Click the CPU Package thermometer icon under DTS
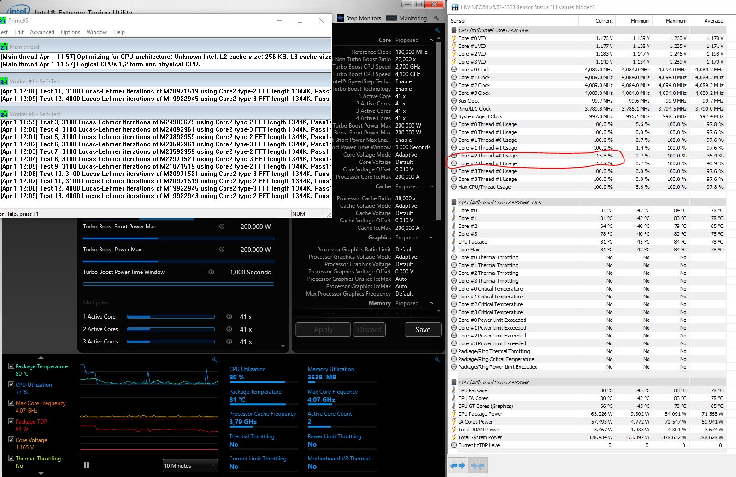 pyautogui.click(x=454, y=242)
